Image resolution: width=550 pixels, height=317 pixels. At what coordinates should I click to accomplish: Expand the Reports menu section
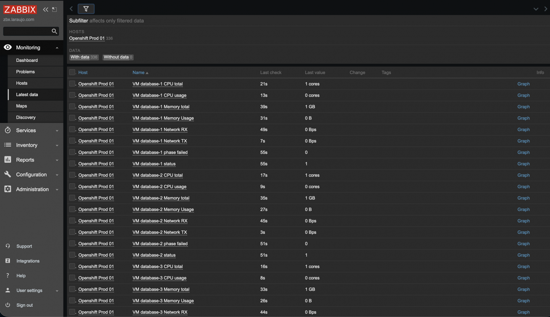tap(57, 160)
